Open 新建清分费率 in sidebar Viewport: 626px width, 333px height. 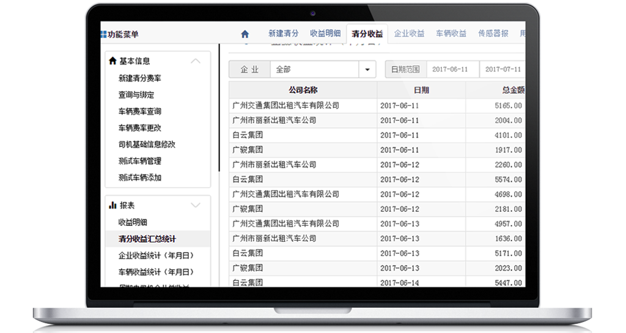pos(140,78)
